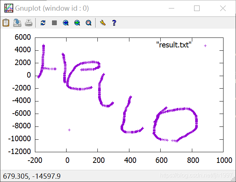Click the legend's purple plus sample marker

pos(205,46)
